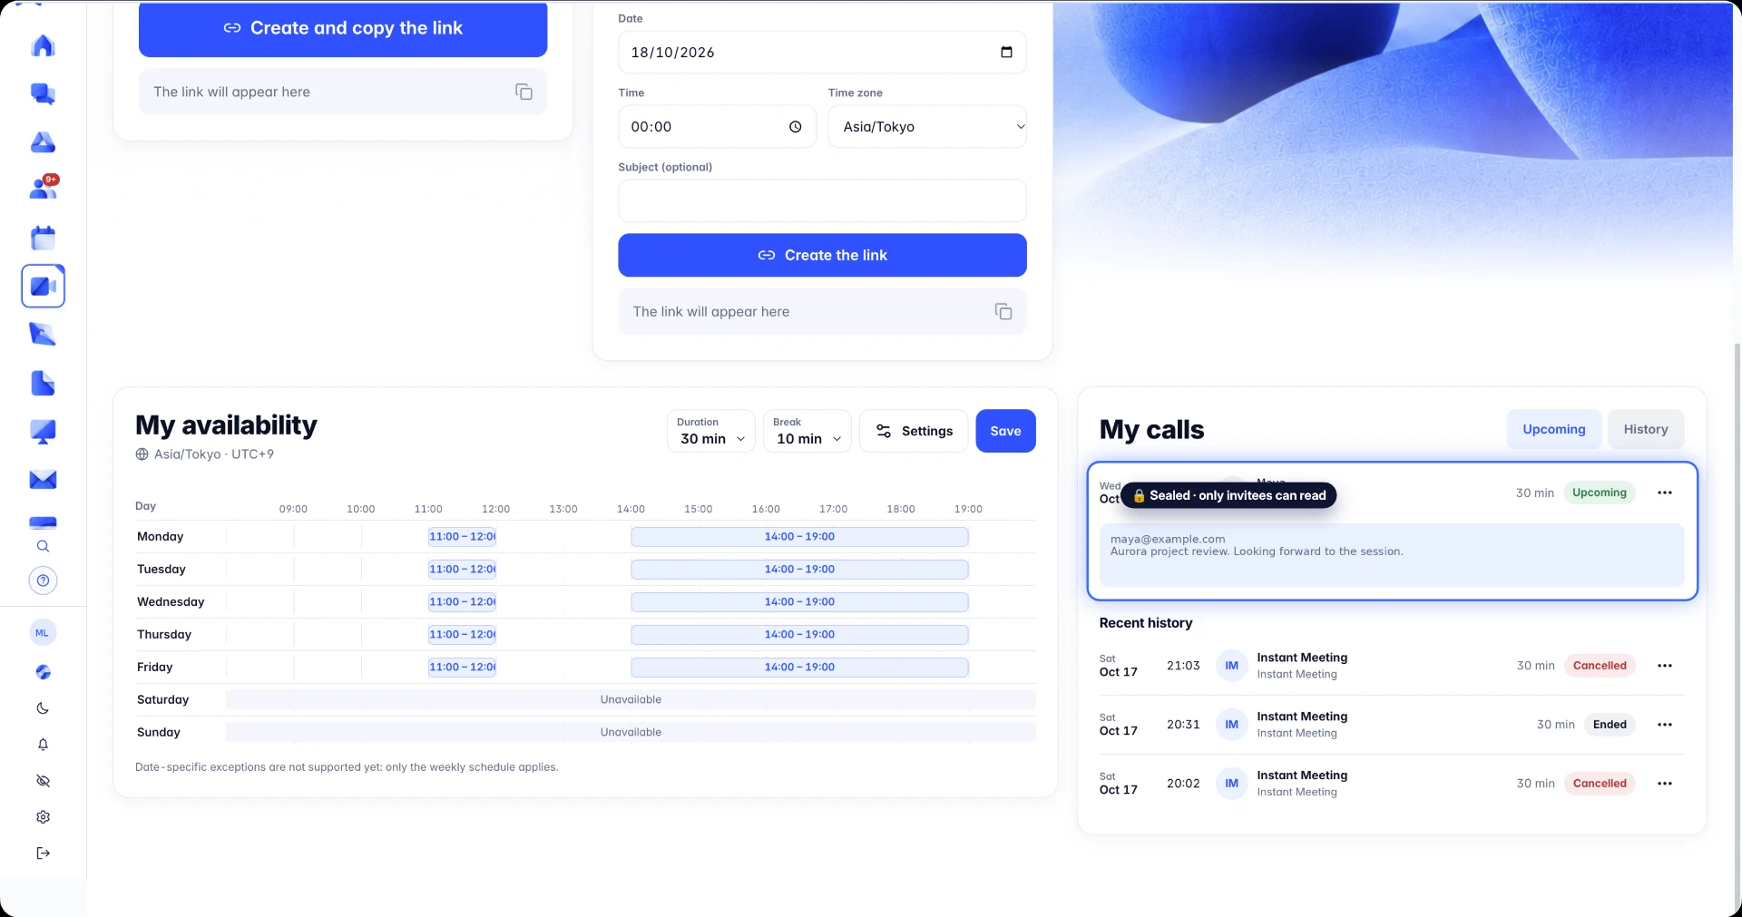Open the chat bubbles icon in the sidebar
Viewport: 1742px width, 917px height.
coord(43,94)
